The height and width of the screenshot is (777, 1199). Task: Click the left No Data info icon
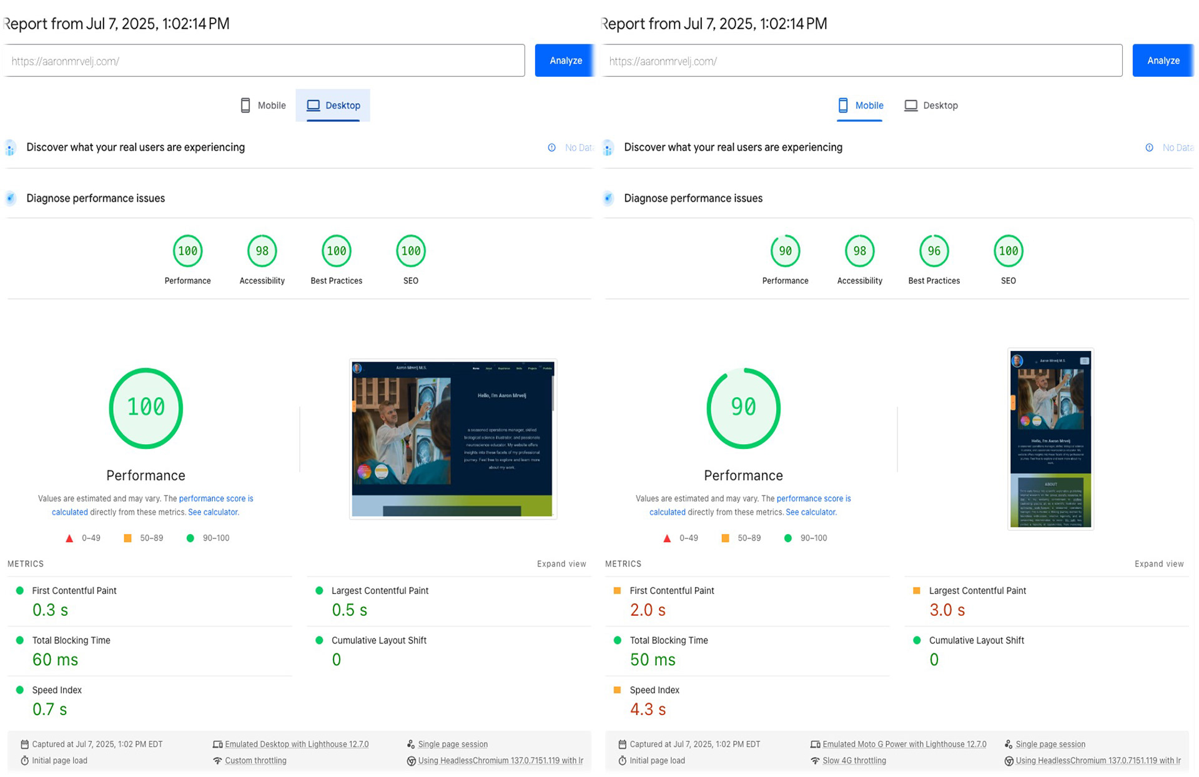[551, 148]
